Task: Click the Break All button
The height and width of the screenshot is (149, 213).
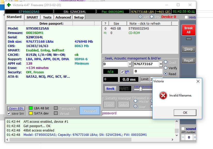Action: click(x=188, y=30)
